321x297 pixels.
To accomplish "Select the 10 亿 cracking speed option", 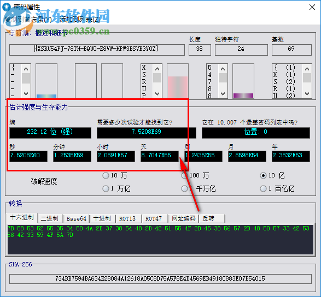I will coord(272,175).
